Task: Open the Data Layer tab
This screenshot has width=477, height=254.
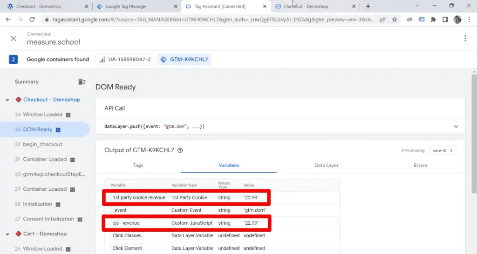Action: point(326,165)
